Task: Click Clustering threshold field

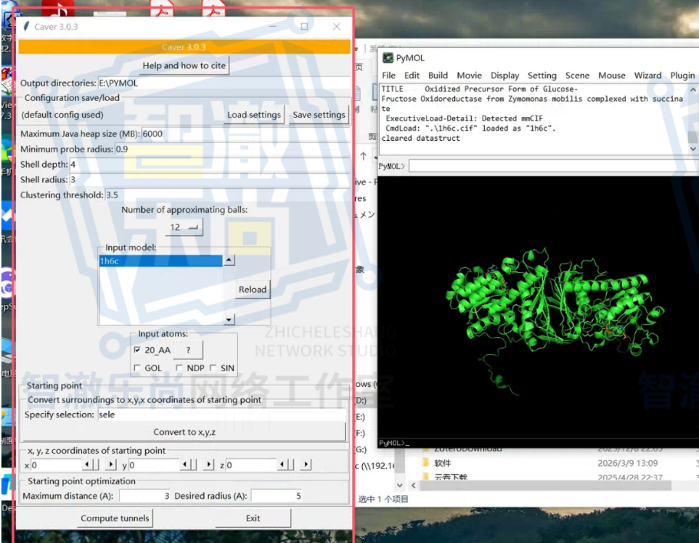Action: click(x=227, y=195)
